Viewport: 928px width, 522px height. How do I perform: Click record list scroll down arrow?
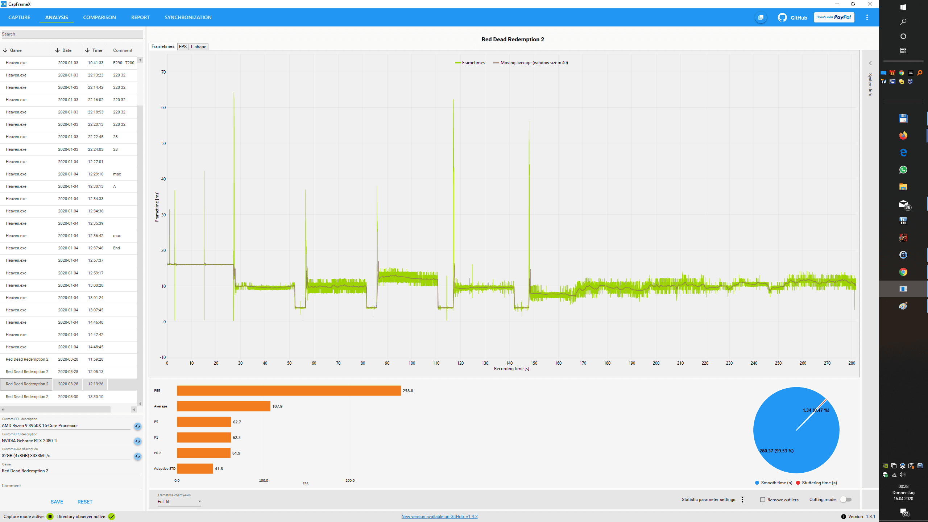(x=140, y=403)
